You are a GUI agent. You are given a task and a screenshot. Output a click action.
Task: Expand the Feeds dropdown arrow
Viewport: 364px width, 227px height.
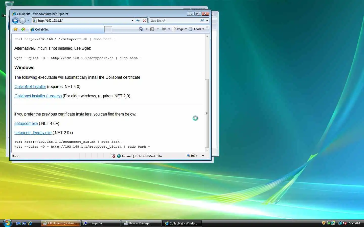158,29
